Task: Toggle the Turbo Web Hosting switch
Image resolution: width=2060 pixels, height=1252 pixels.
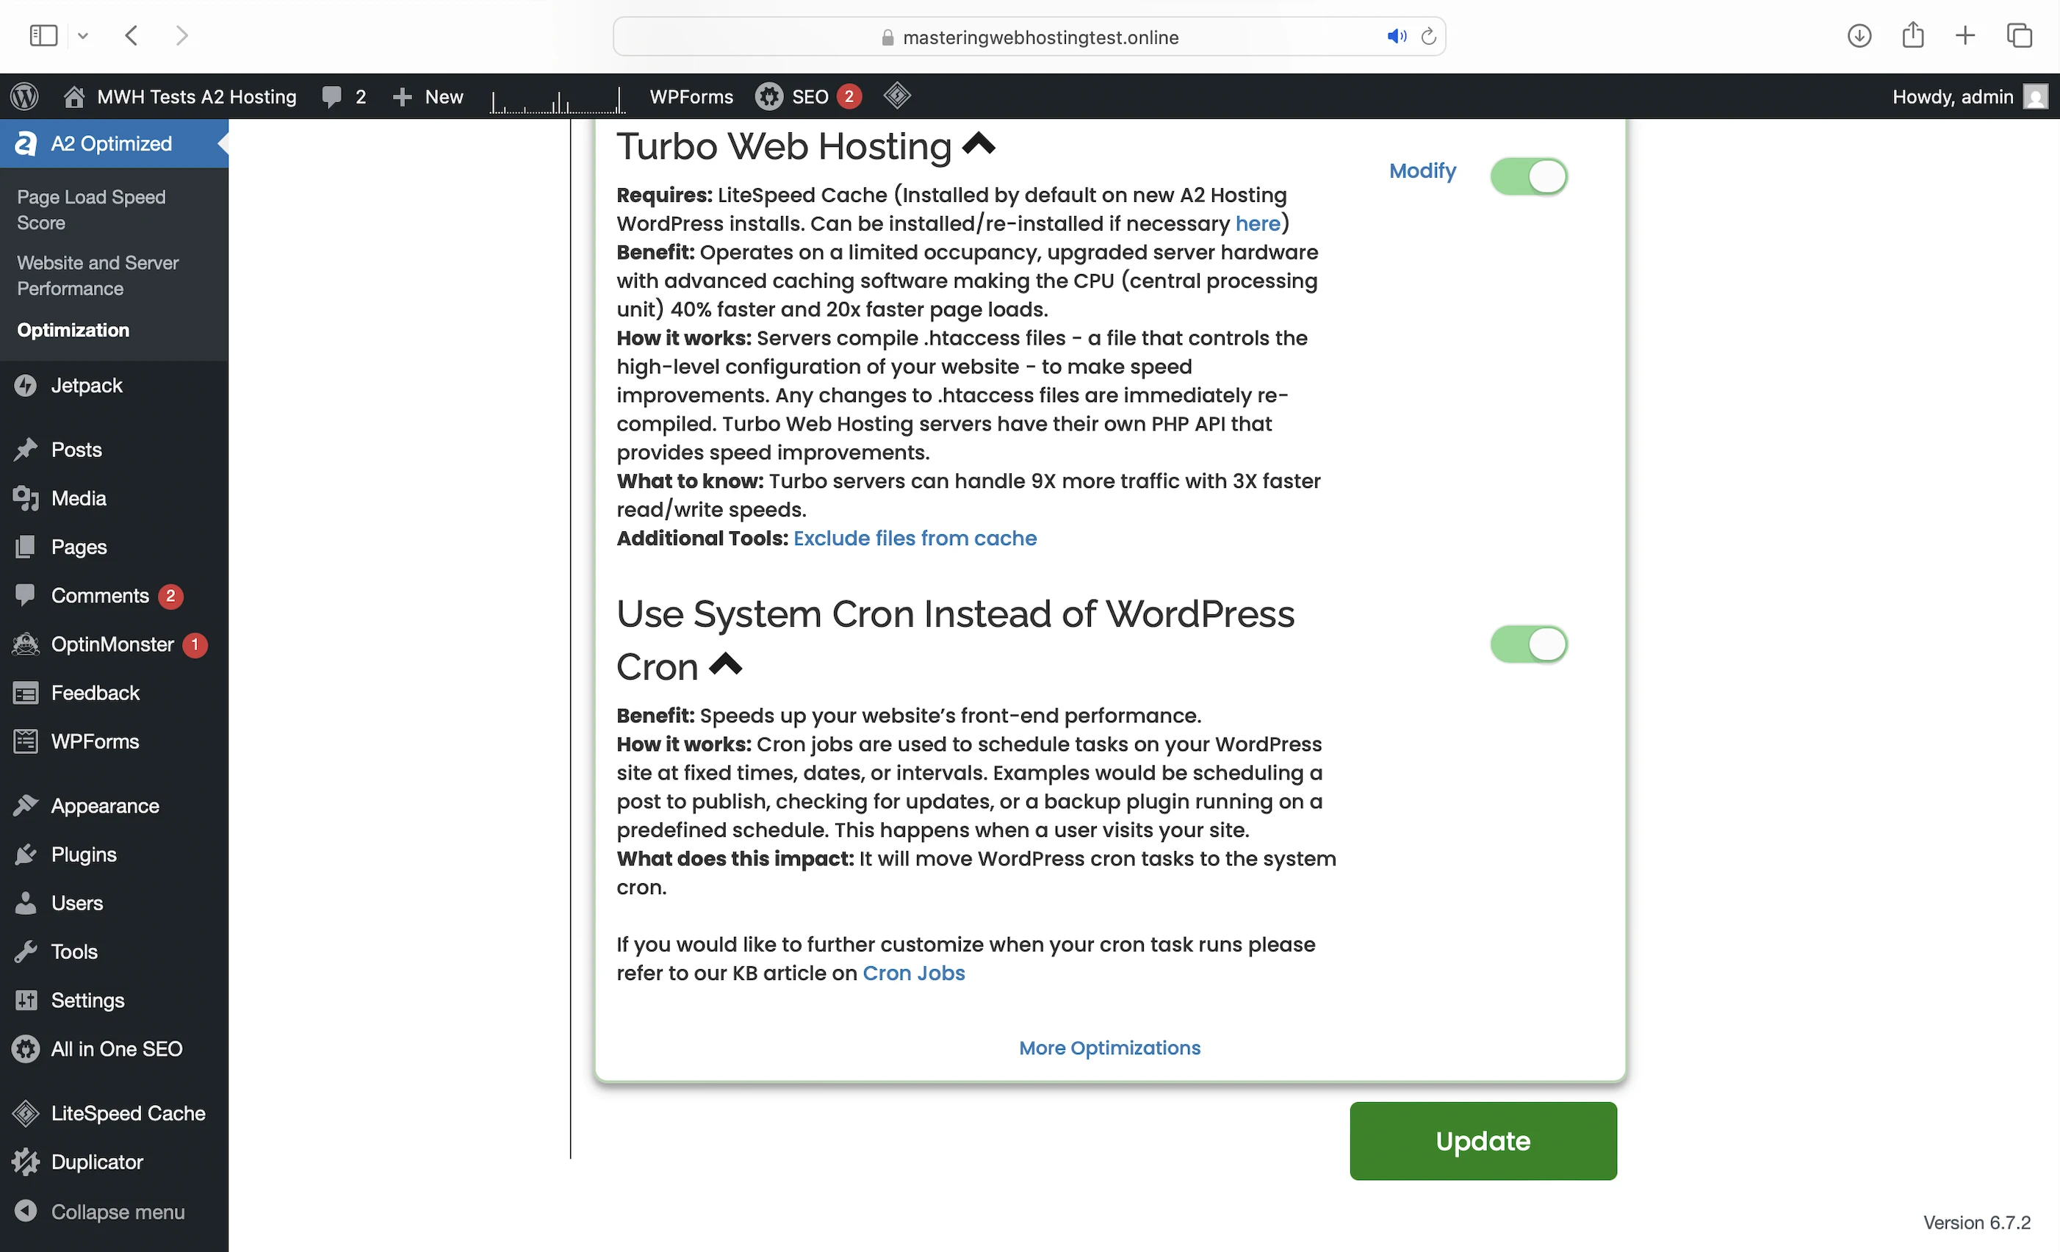Action: click(1528, 176)
